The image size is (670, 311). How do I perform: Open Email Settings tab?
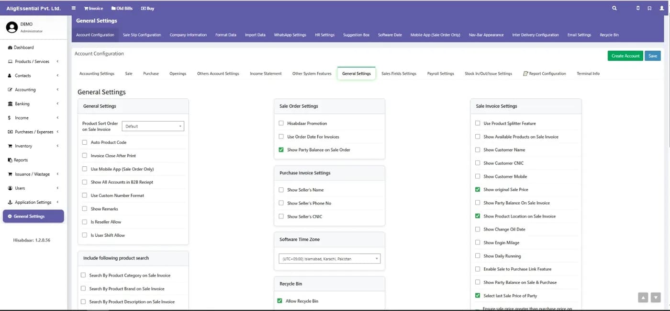(579, 35)
